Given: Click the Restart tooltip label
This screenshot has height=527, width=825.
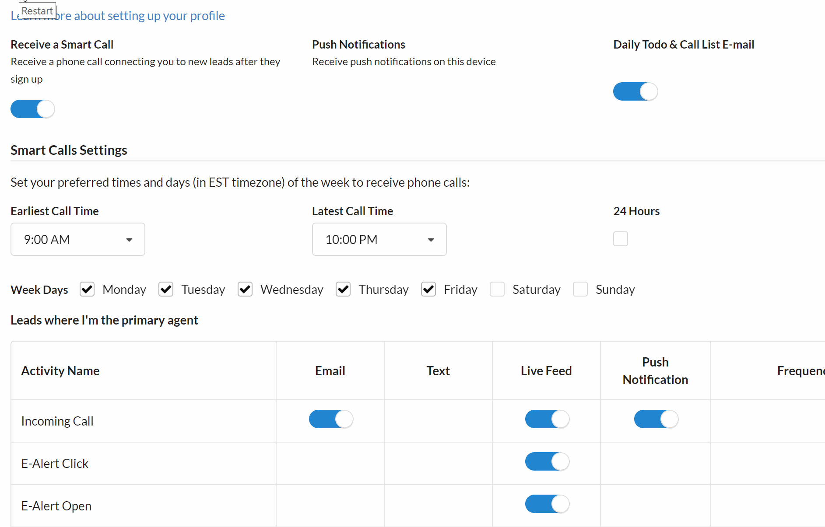Looking at the screenshot, I should point(37,10).
